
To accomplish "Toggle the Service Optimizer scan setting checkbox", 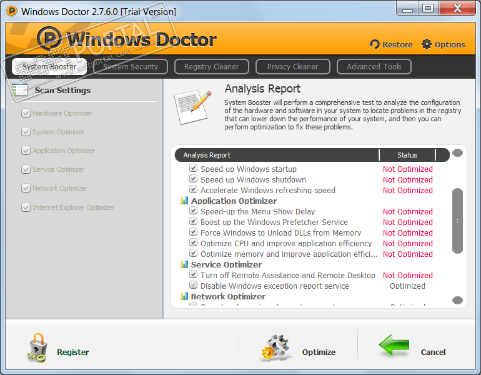I will (x=26, y=169).
